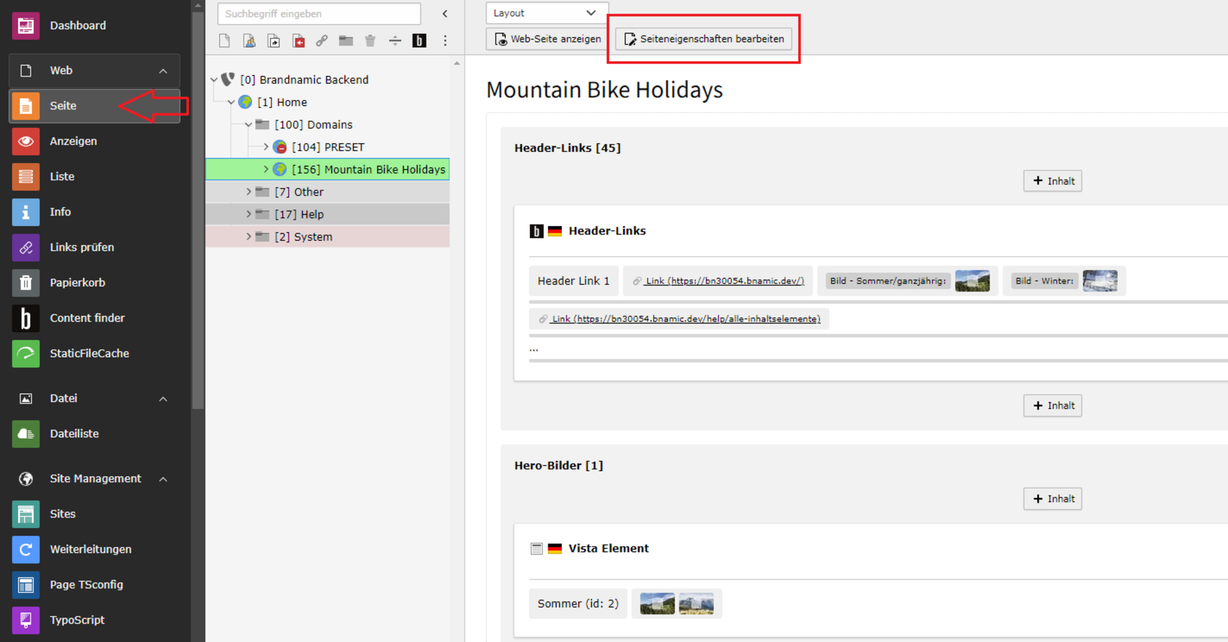Screen dimensions: 1228x642
Task: Collapse the Domains folder in page tree
Action: (248, 125)
